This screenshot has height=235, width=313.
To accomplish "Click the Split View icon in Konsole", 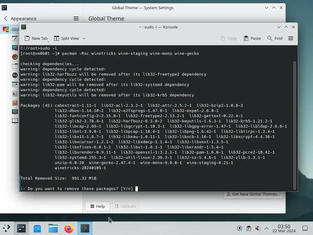I will pos(57,38).
